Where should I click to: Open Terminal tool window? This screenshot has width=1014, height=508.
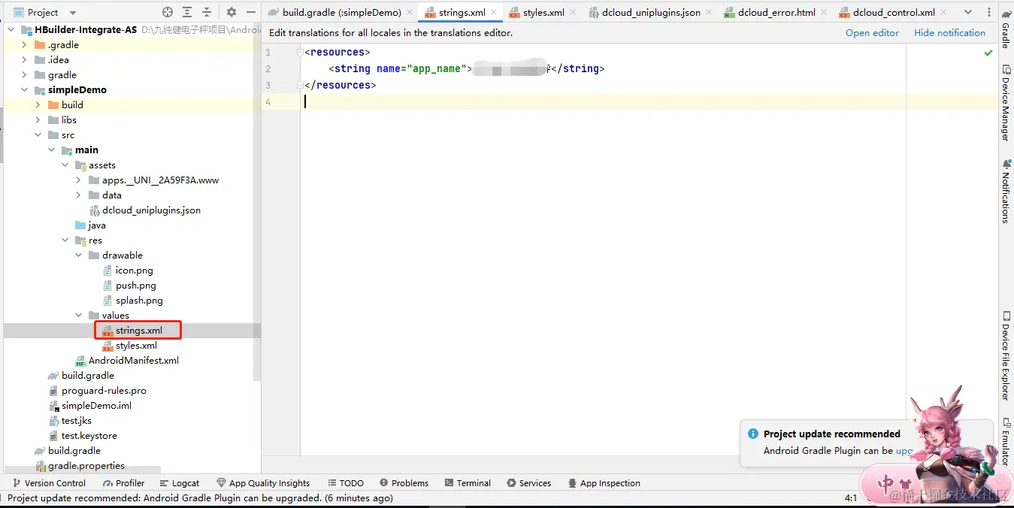(468, 483)
